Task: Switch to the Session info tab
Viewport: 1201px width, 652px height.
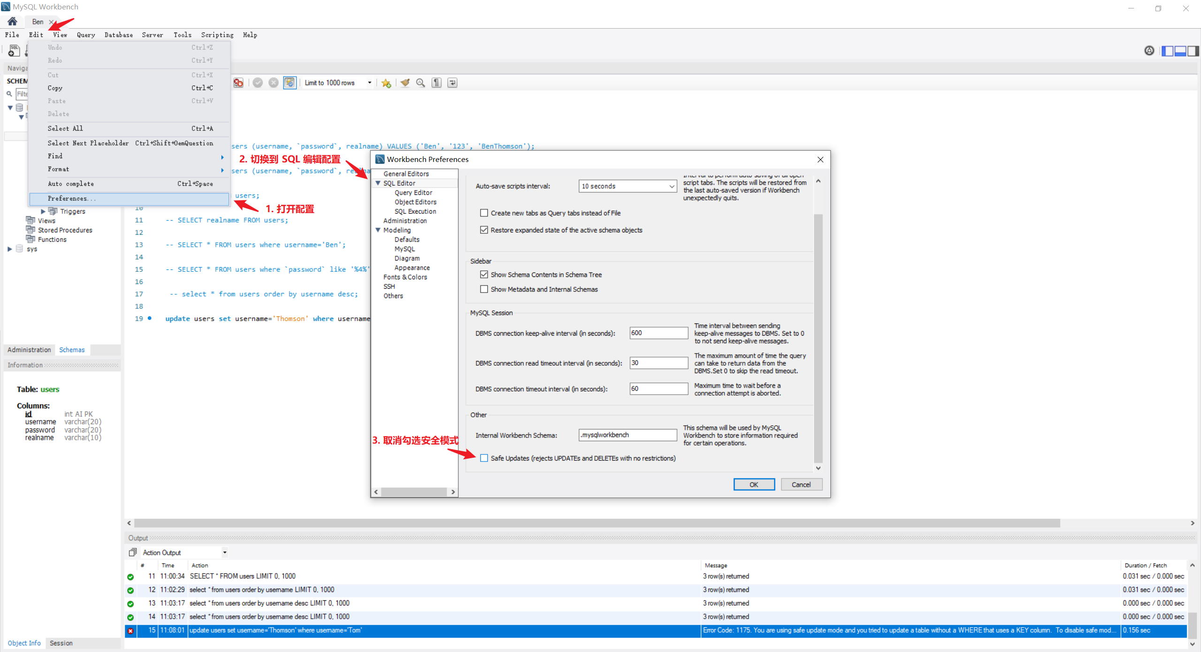Action: click(61, 643)
